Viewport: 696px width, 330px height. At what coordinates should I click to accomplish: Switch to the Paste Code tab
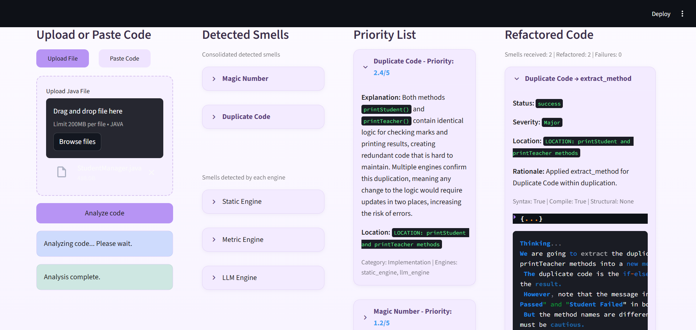pos(124,58)
